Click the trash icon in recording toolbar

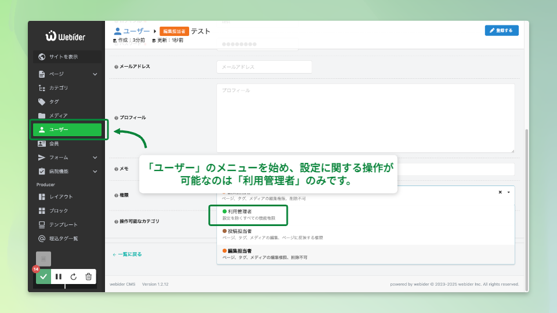coord(88,277)
